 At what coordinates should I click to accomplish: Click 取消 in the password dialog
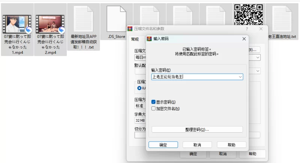[197, 145]
